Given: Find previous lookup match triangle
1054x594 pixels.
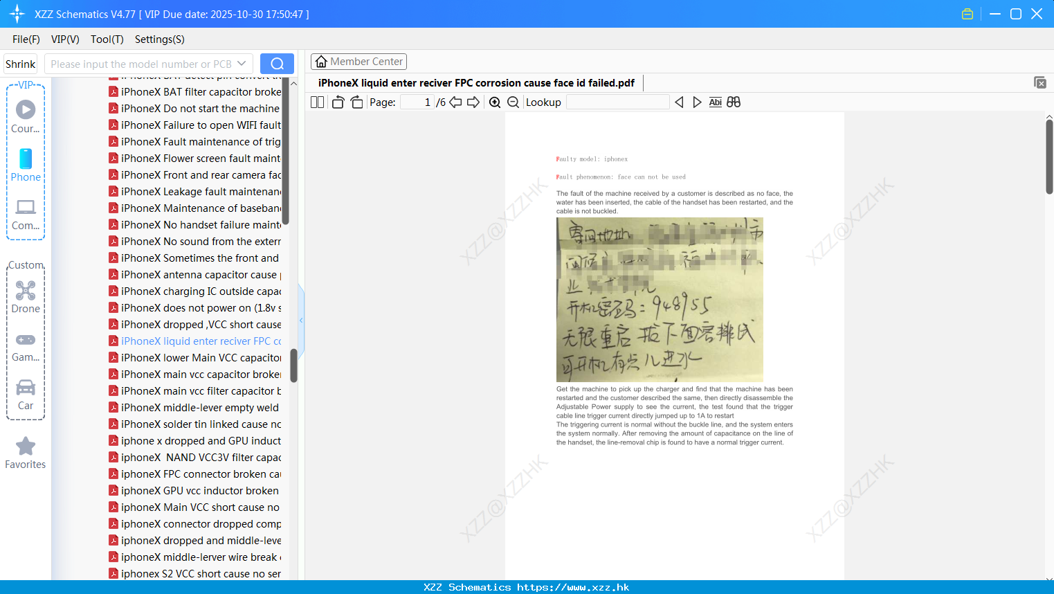Looking at the screenshot, I should click(x=679, y=102).
